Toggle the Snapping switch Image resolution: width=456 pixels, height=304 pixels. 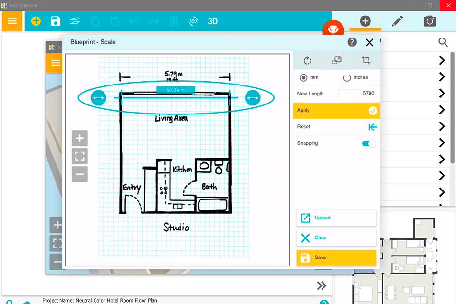tap(369, 143)
